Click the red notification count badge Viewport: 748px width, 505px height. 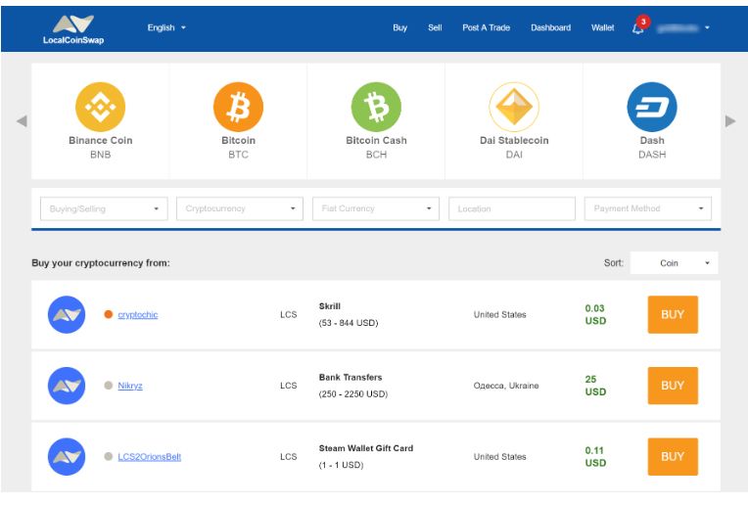[643, 22]
